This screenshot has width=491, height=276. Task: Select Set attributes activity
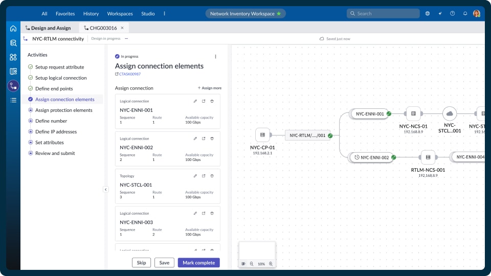[50, 143]
